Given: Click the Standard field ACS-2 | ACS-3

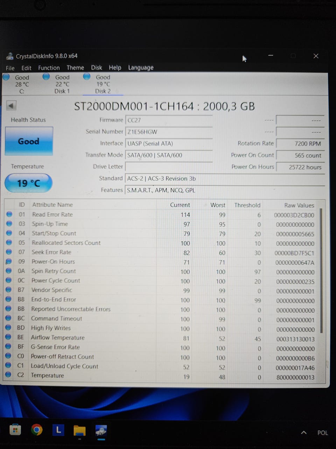Looking at the screenshot, I should click(x=225, y=179).
